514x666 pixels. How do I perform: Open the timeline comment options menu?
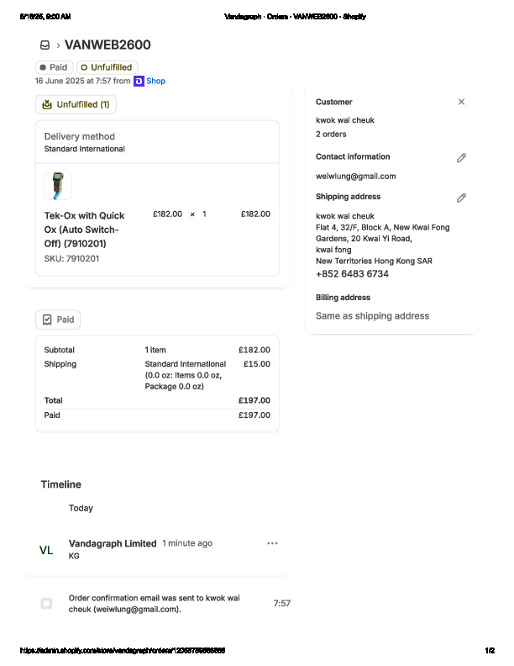(x=272, y=543)
